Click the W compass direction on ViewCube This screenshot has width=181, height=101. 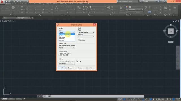(165, 31)
